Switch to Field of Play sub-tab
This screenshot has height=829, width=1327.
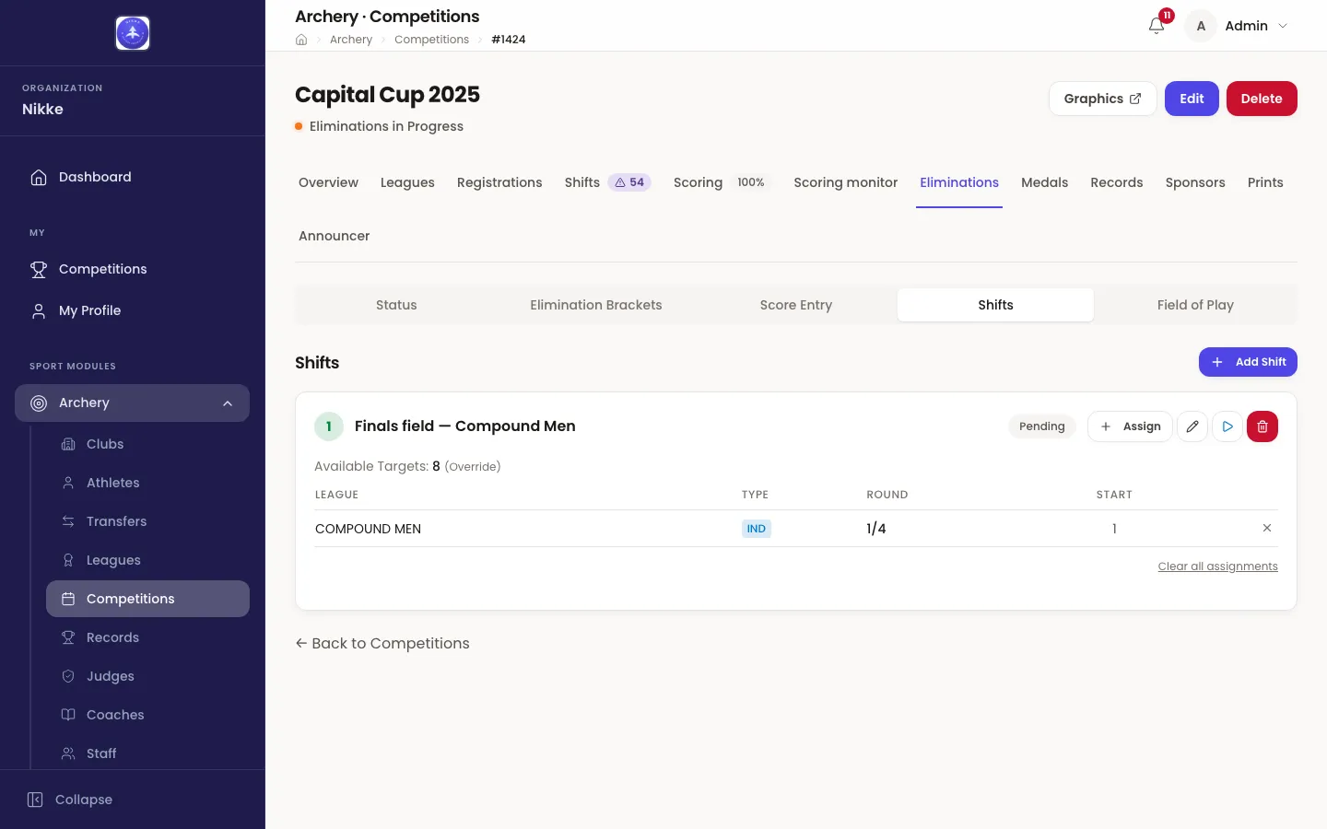(x=1195, y=305)
